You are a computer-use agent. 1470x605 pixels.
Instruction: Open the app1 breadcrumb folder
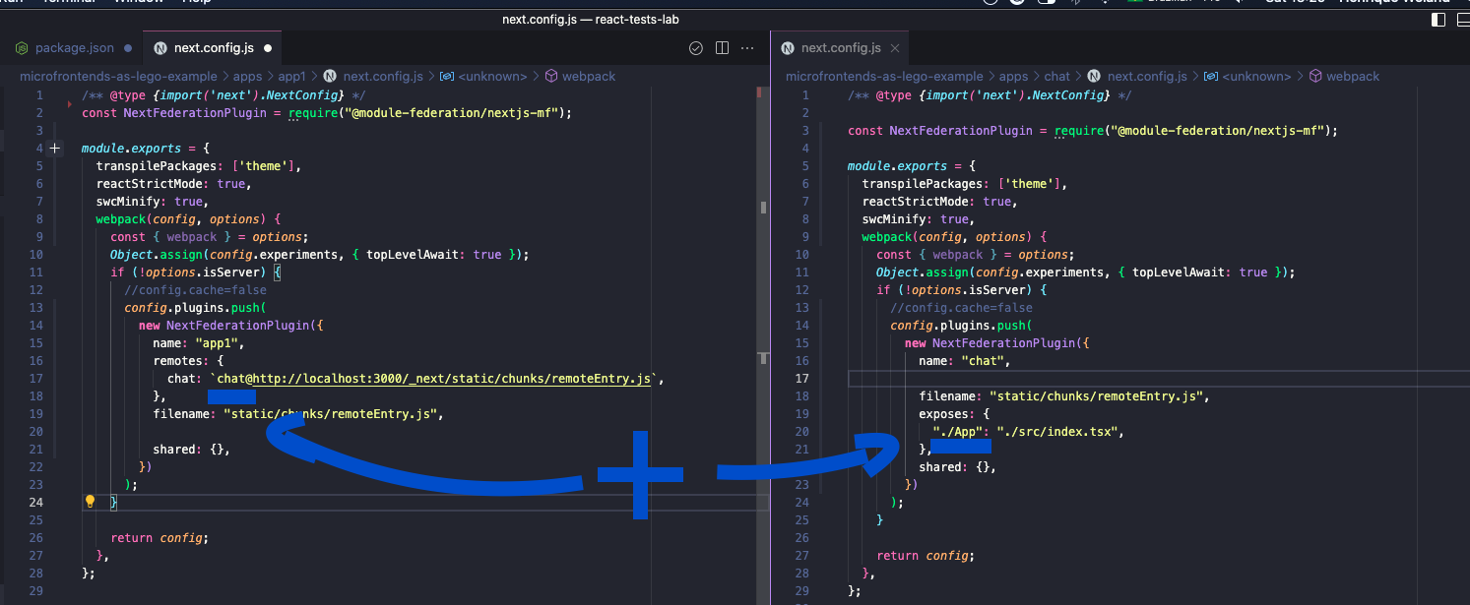click(292, 76)
